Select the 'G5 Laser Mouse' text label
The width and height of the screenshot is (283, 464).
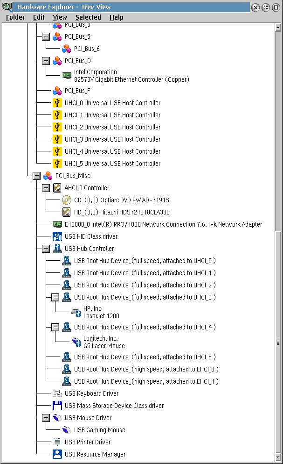coord(104,346)
